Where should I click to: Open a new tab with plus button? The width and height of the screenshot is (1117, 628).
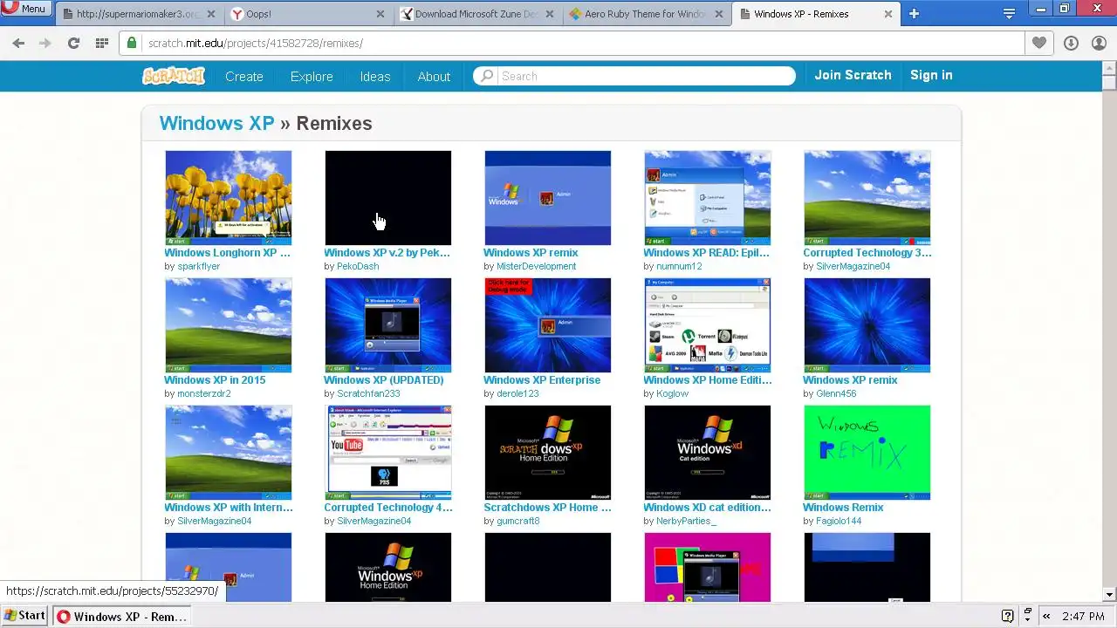[914, 14]
